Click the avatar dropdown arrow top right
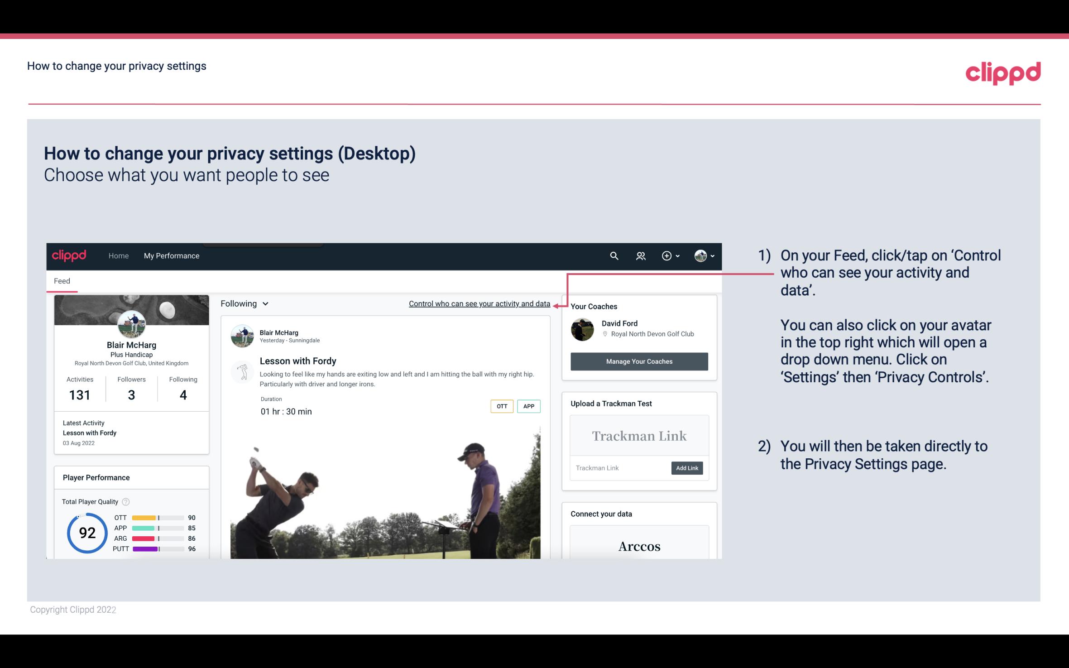 [x=711, y=256]
